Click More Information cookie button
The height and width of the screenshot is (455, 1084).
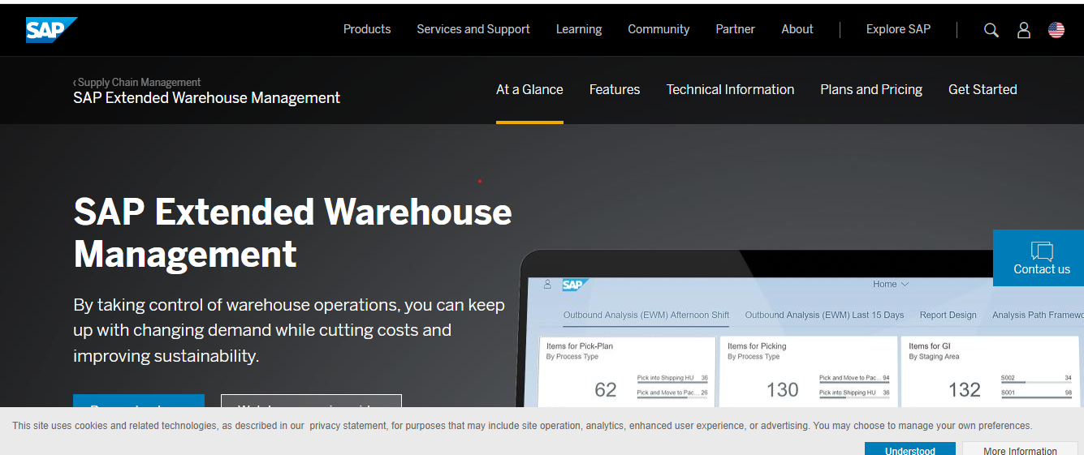[x=1020, y=449]
